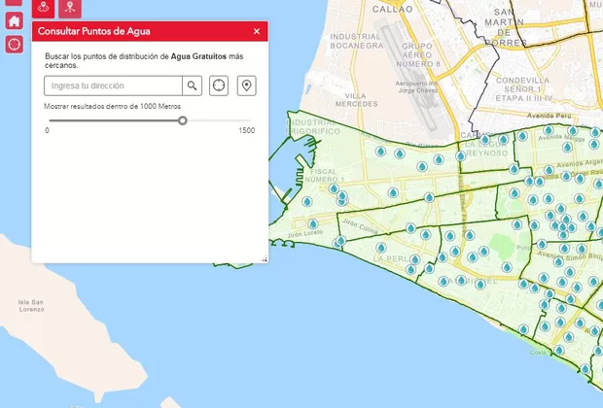Viewport: 603px width, 408px height.
Task: Click the distance slider handle
Action: (x=182, y=120)
